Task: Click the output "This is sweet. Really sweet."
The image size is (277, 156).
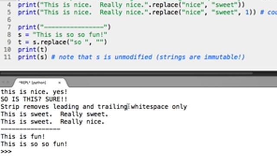Action: 55,114
